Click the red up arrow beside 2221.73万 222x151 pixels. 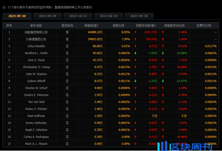pyautogui.click(x=135, y=32)
